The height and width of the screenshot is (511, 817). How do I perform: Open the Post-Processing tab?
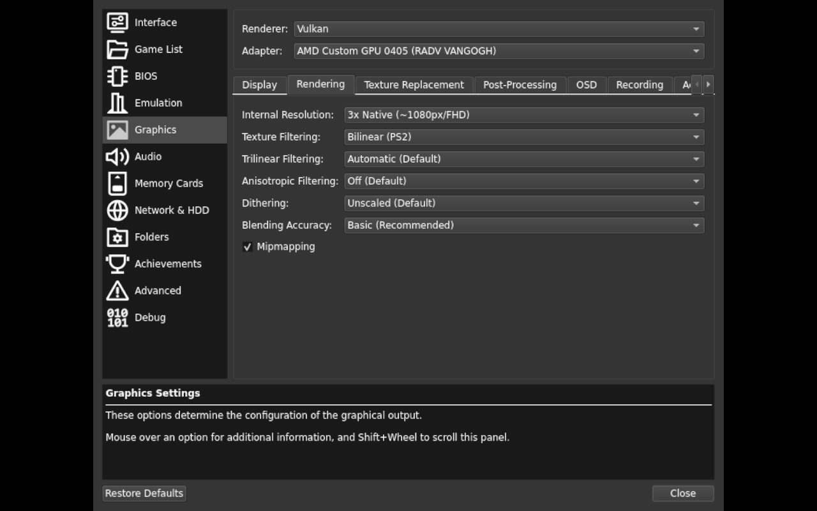point(520,85)
